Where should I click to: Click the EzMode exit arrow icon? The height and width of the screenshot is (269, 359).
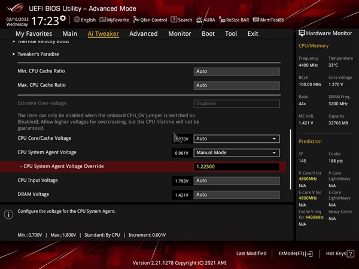[x=309, y=254]
